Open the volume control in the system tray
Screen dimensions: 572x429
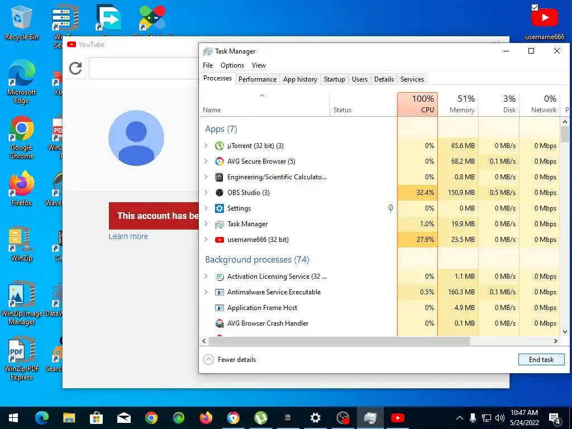pos(500,418)
